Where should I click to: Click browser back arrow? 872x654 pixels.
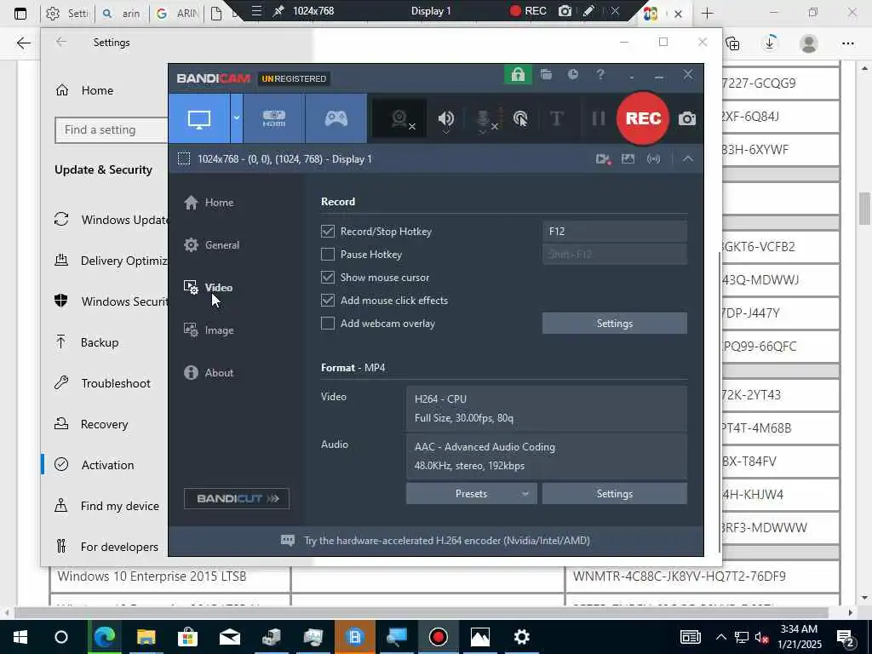tap(23, 43)
